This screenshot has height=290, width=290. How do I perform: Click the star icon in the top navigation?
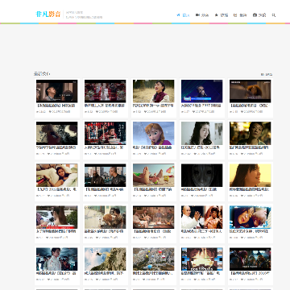(x=217, y=15)
